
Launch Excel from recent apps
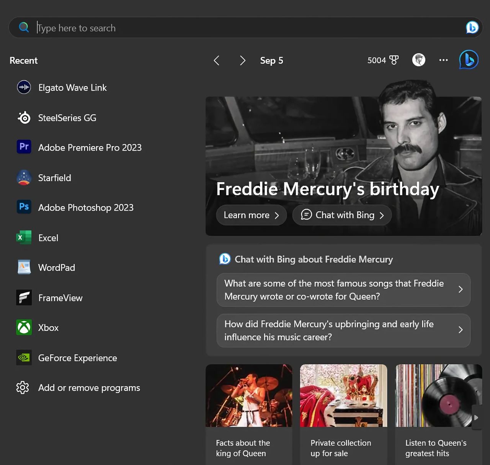(x=48, y=238)
